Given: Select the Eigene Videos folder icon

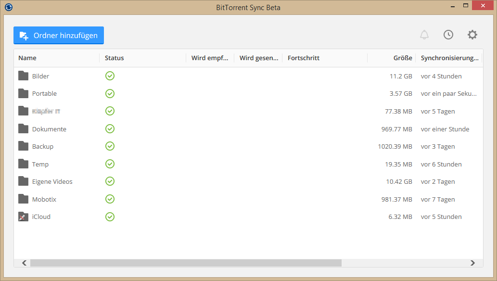Looking at the screenshot, I should tap(23, 181).
